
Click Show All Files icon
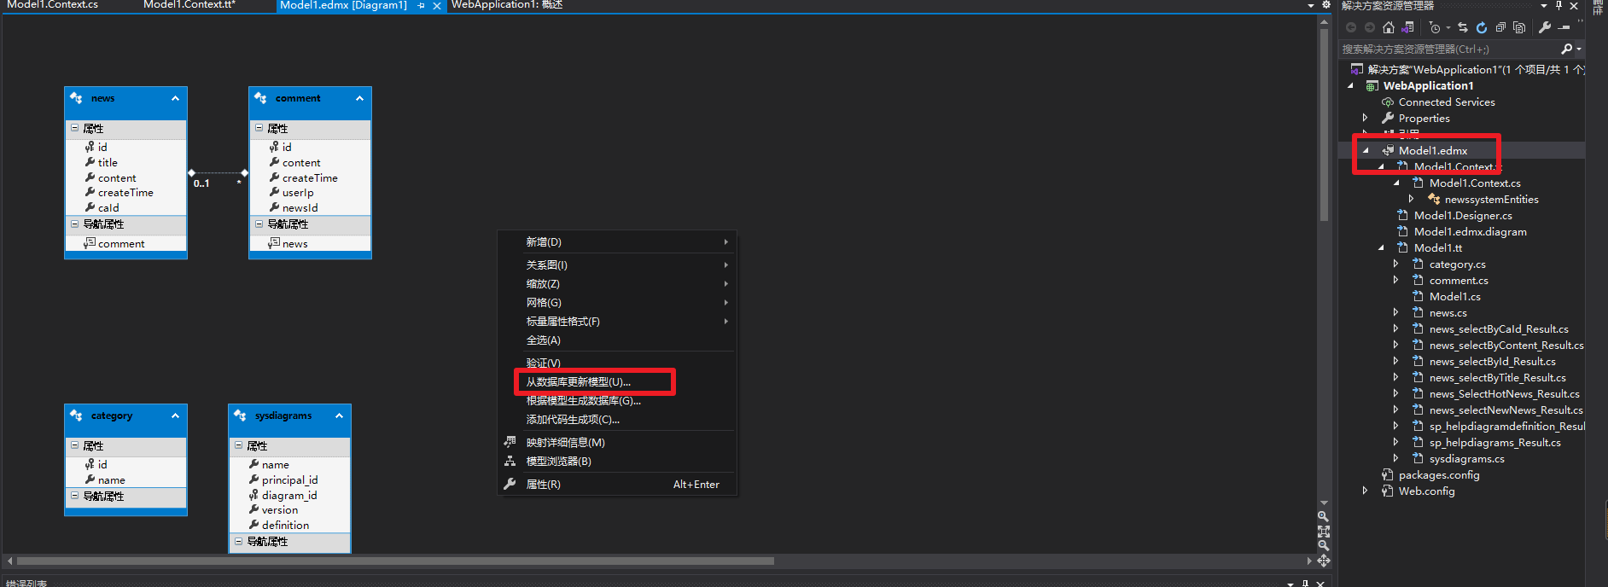tap(1519, 27)
